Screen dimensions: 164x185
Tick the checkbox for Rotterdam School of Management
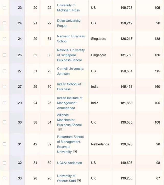click(4, 144)
